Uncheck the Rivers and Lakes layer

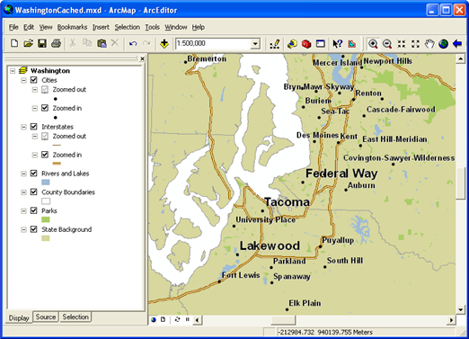tap(34, 174)
